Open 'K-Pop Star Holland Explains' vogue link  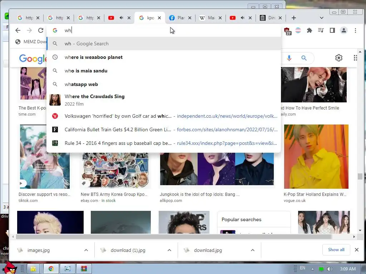pos(315,194)
